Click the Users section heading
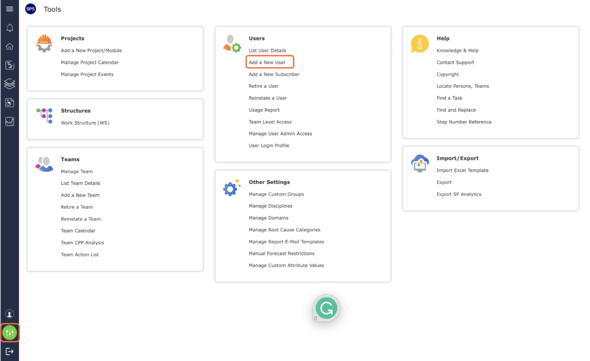The width and height of the screenshot is (590, 361). click(257, 38)
